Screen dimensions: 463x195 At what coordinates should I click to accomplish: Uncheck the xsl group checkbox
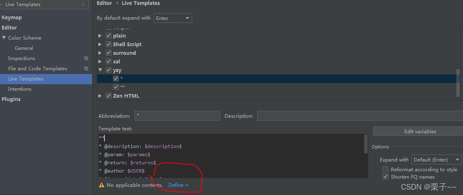(x=108, y=62)
